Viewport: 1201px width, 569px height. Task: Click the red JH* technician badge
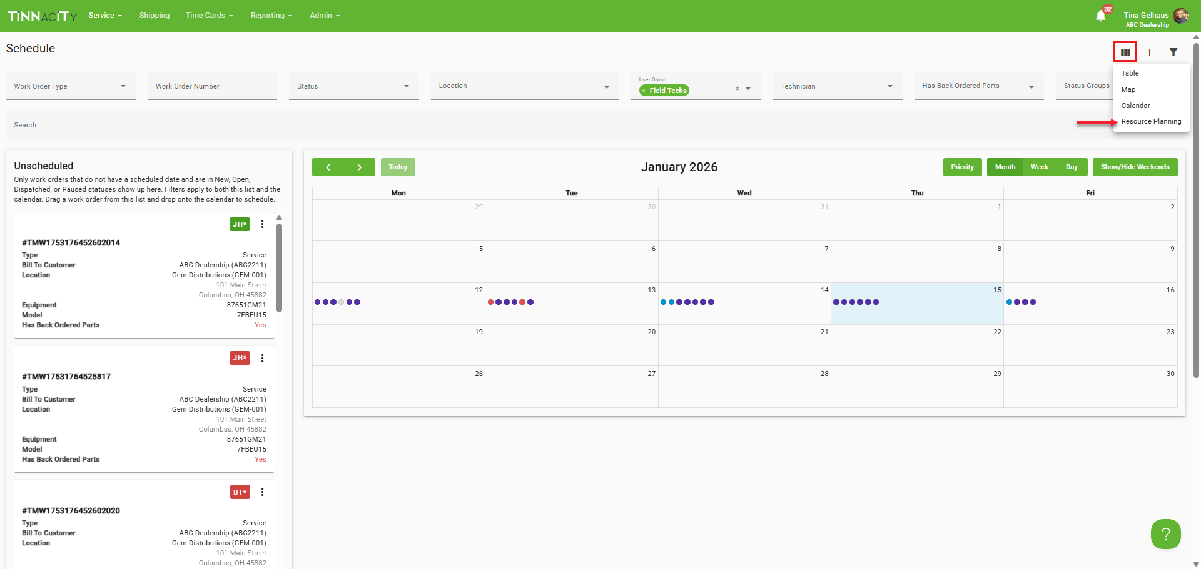pyautogui.click(x=240, y=358)
